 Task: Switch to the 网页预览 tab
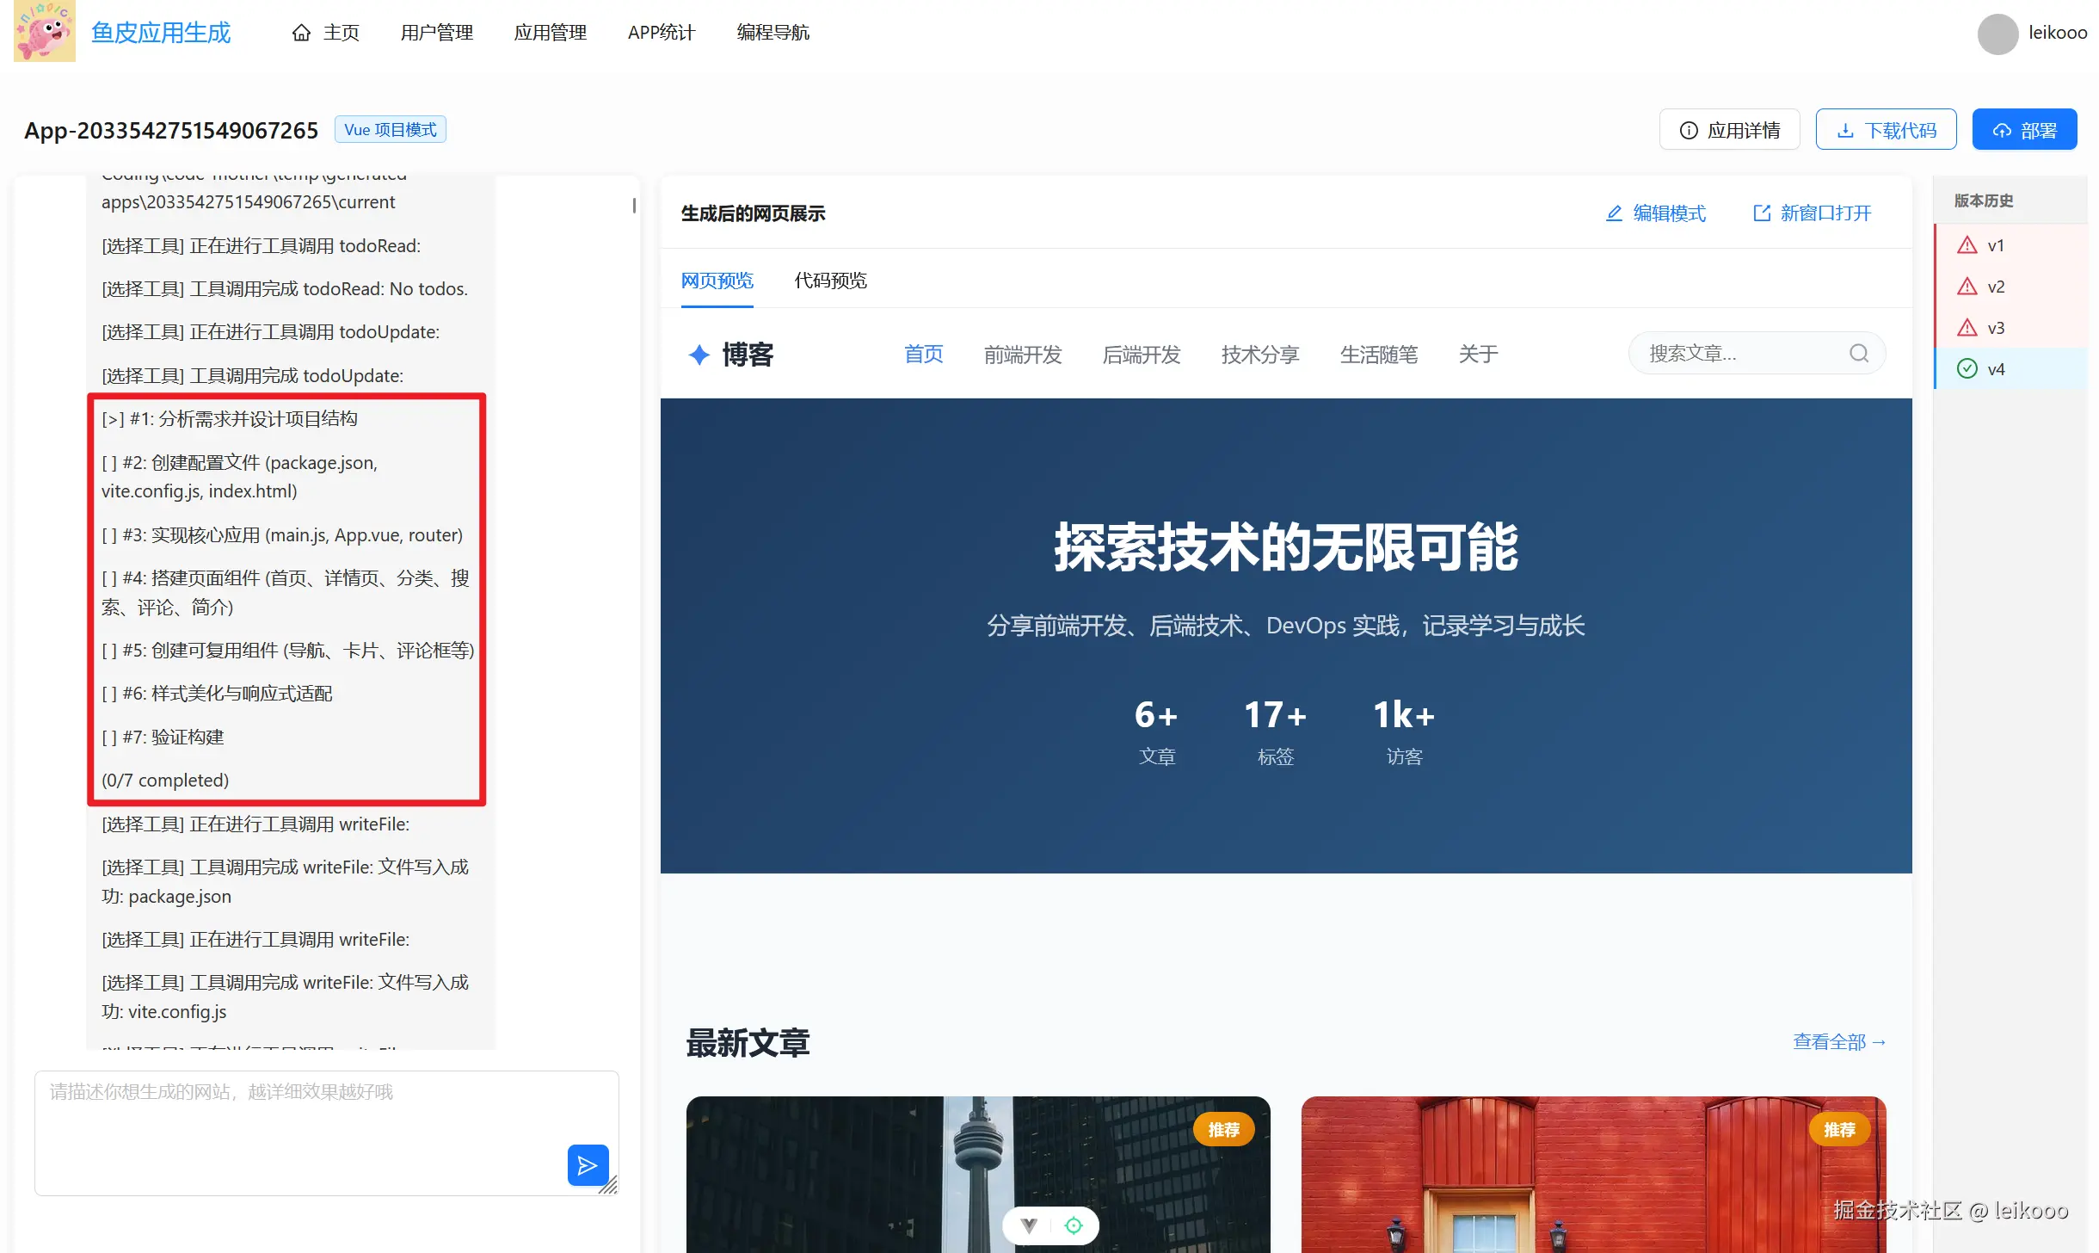717,281
